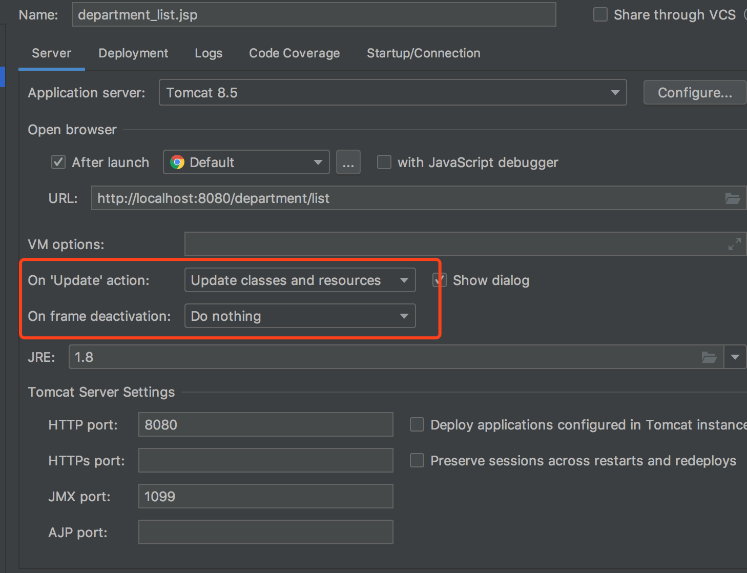Open the browser list ellipsis button
The height and width of the screenshot is (573, 747).
tap(348, 162)
